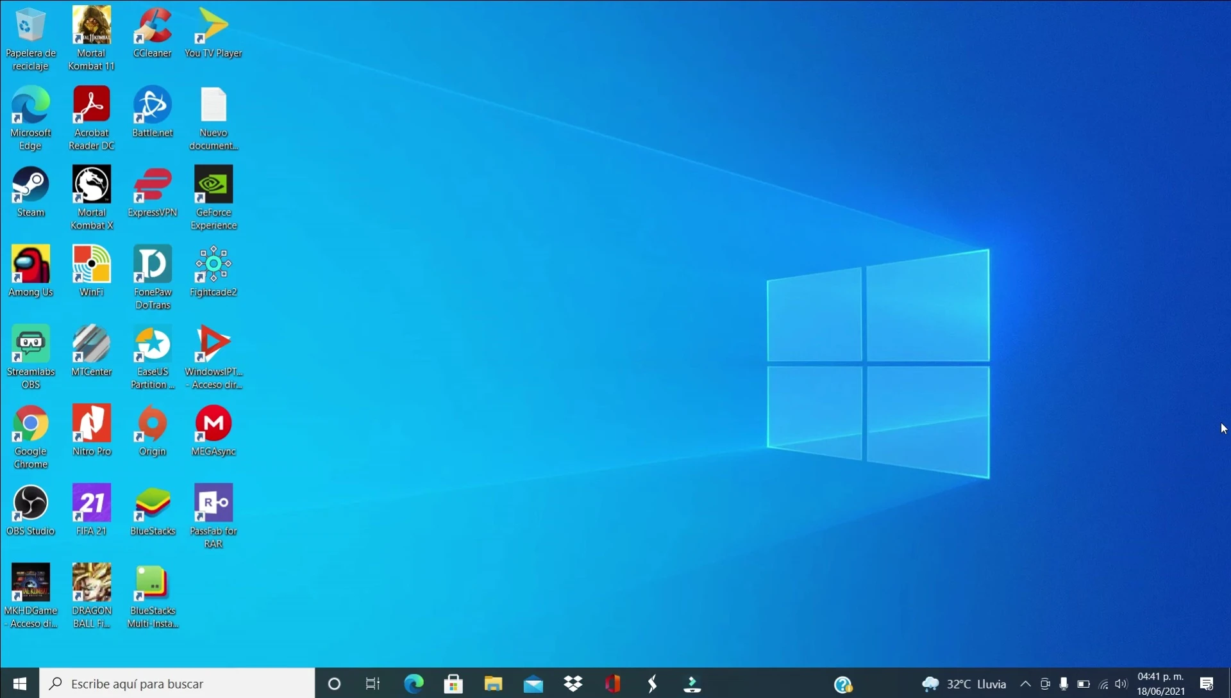Open the Windows Start menu
Viewport: 1231px width, 698px height.
coord(20,683)
